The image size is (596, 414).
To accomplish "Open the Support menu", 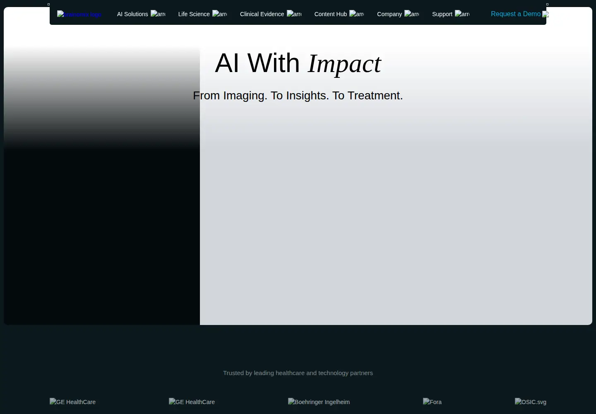I will pos(451,14).
